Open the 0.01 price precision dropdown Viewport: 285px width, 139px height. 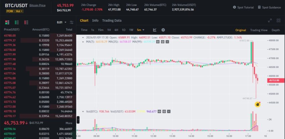[62, 22]
